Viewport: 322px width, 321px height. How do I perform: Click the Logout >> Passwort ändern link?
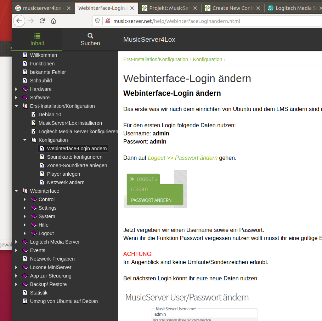[182, 158]
